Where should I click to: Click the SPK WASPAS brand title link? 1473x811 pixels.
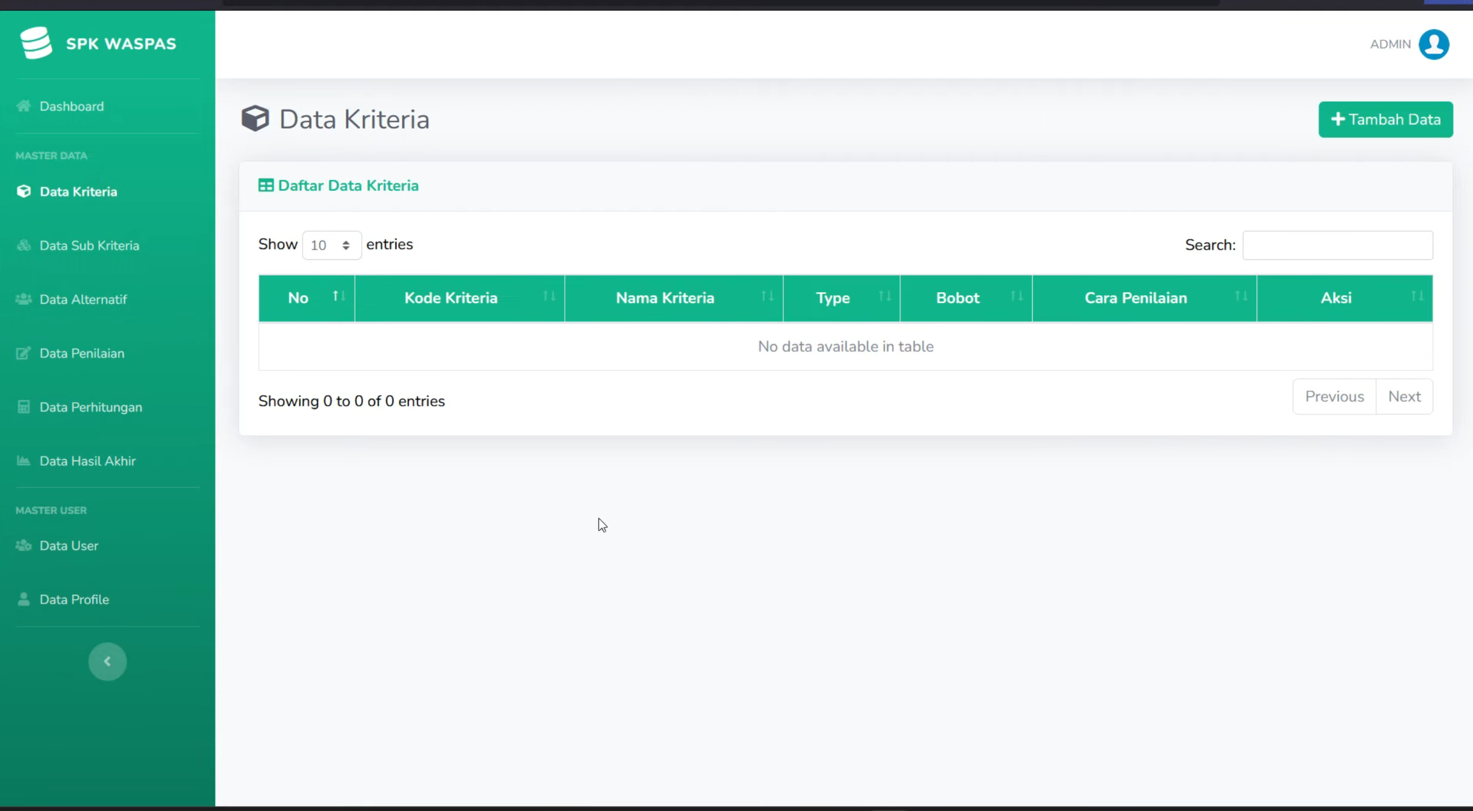(121, 44)
